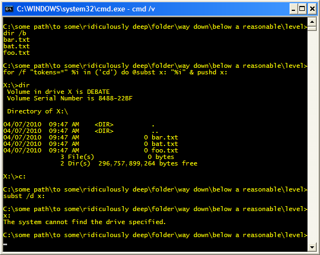Click the 'X:\>dir' prompt line
The image size is (320, 255).
coord(16,85)
